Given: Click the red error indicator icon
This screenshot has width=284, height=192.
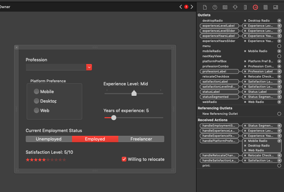Looking at the screenshot, I should pyautogui.click(x=186, y=7).
